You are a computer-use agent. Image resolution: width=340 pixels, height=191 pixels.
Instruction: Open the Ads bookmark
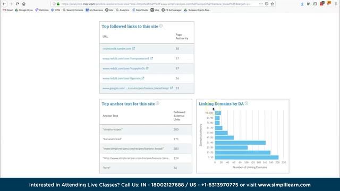[109, 10]
